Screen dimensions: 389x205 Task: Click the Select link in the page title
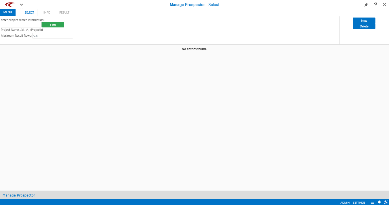tap(214, 5)
